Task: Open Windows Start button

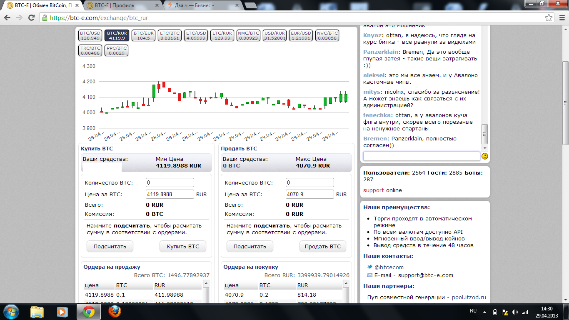Action: (x=11, y=312)
